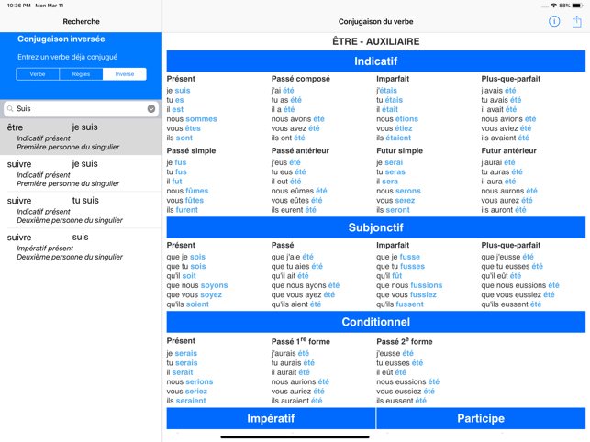Click 'ils seront' in Futur simple
590x442 pixels.
click(x=393, y=209)
